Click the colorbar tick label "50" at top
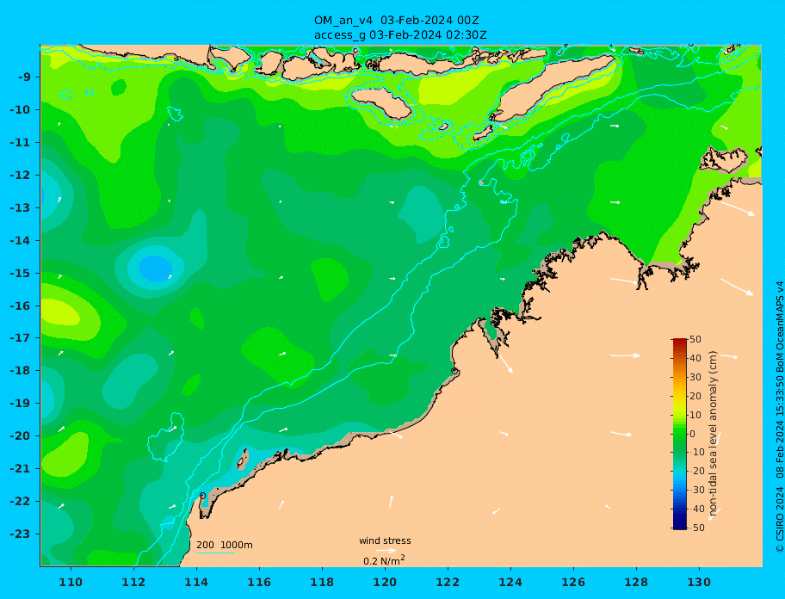 (x=695, y=339)
